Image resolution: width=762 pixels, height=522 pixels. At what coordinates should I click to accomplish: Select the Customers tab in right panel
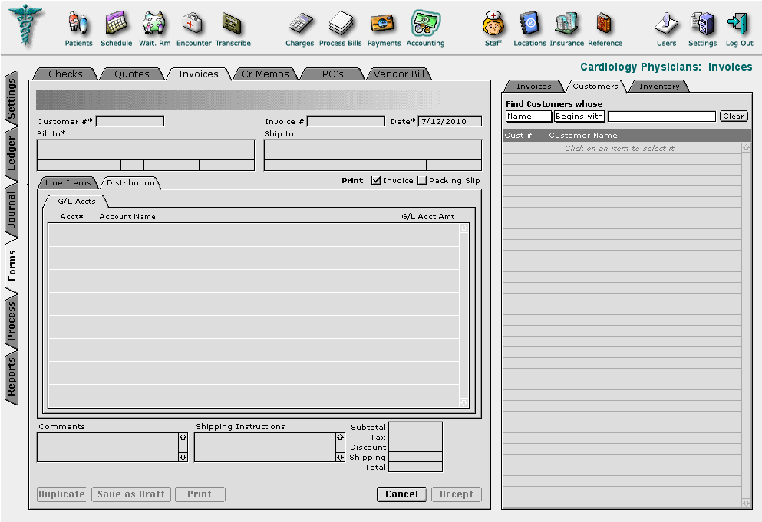point(595,87)
